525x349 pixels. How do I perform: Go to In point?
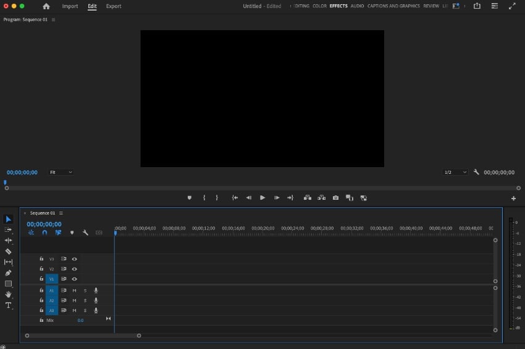click(x=235, y=198)
